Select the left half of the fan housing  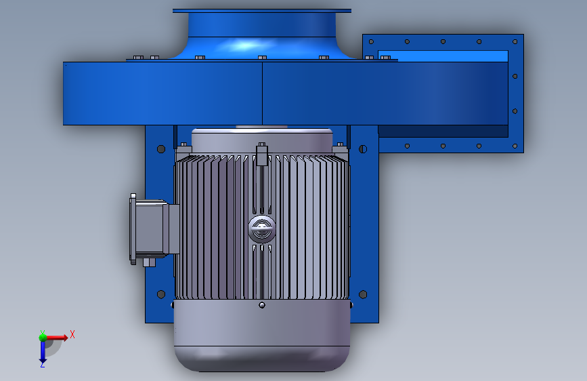[162, 94]
